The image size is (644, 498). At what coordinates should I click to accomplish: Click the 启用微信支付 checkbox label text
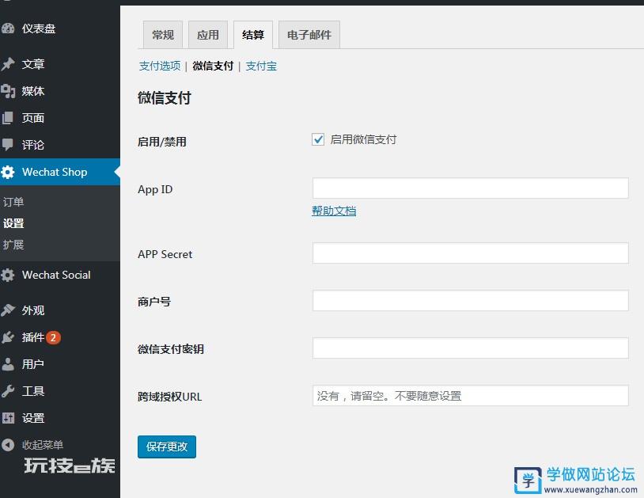(363, 139)
